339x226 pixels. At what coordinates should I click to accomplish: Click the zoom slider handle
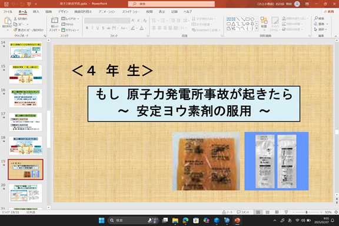307,212
